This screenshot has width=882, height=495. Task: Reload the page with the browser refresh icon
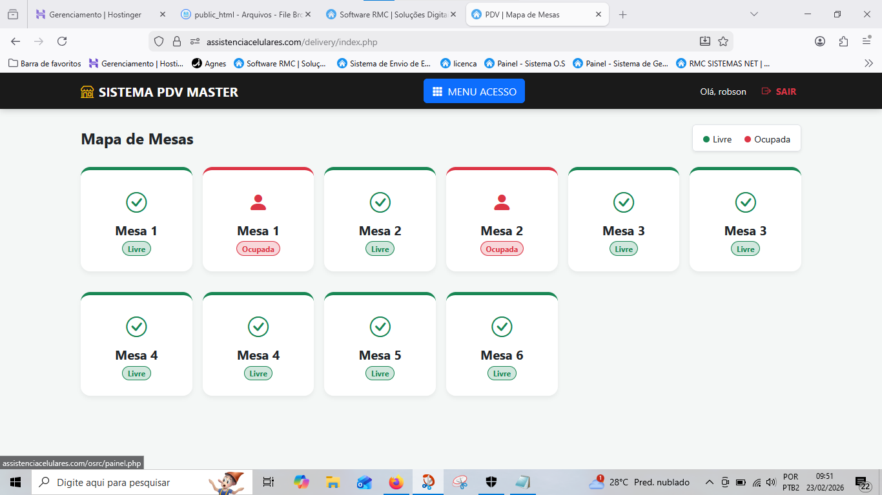click(x=62, y=41)
